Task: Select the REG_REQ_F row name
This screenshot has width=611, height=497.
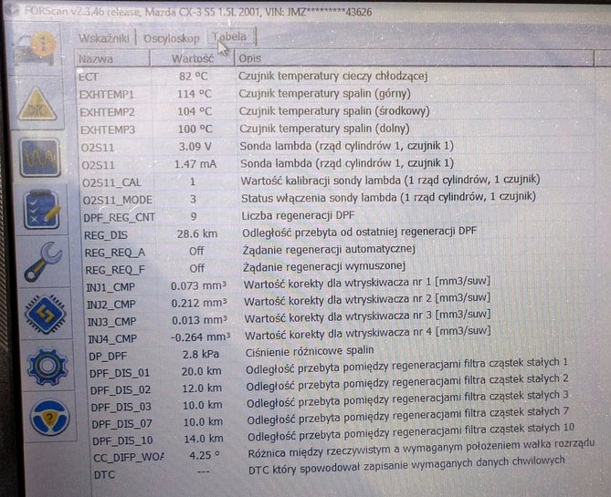Action: (x=115, y=270)
